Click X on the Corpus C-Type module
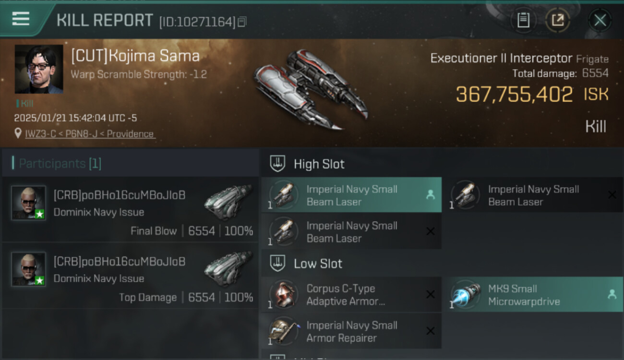 (x=431, y=294)
